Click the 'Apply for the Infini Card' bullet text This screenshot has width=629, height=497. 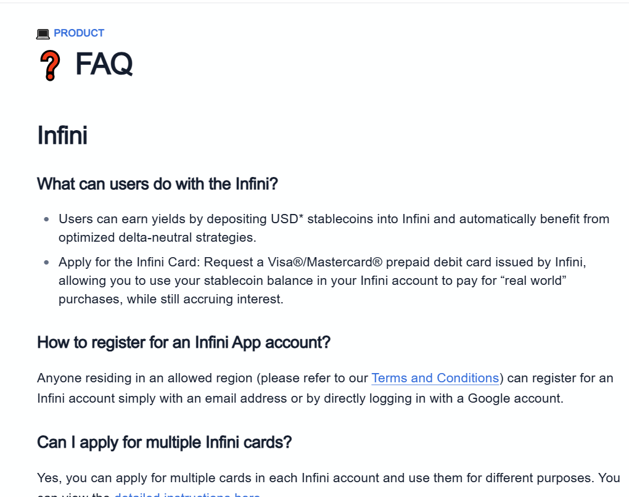pyautogui.click(x=322, y=281)
